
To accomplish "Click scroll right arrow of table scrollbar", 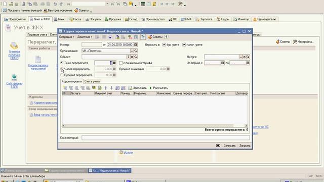I will pyautogui.click(x=246, y=125).
